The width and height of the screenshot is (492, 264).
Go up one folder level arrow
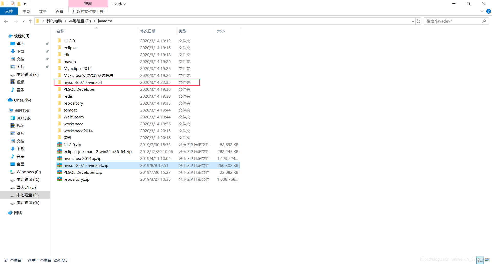pos(30,21)
